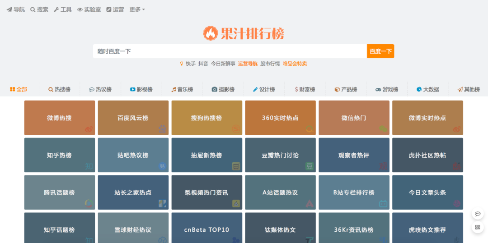Click the Bilibili TV icon on B站专栏排行榜 card

[383, 204]
